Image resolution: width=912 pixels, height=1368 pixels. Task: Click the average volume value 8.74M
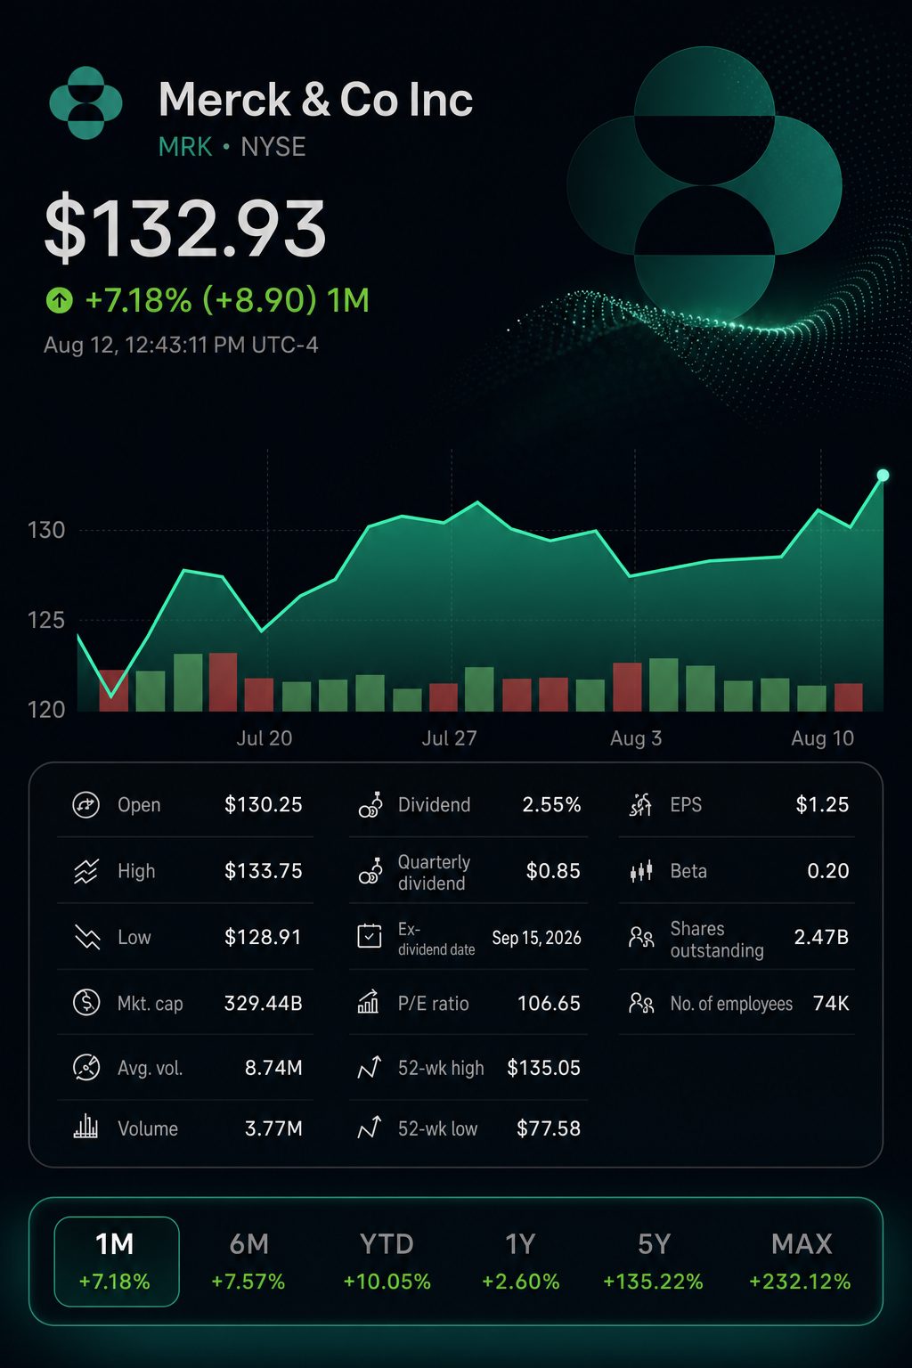pyautogui.click(x=273, y=1067)
